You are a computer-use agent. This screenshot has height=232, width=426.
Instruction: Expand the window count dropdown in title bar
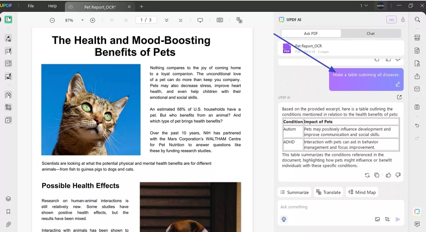(x=364, y=6)
